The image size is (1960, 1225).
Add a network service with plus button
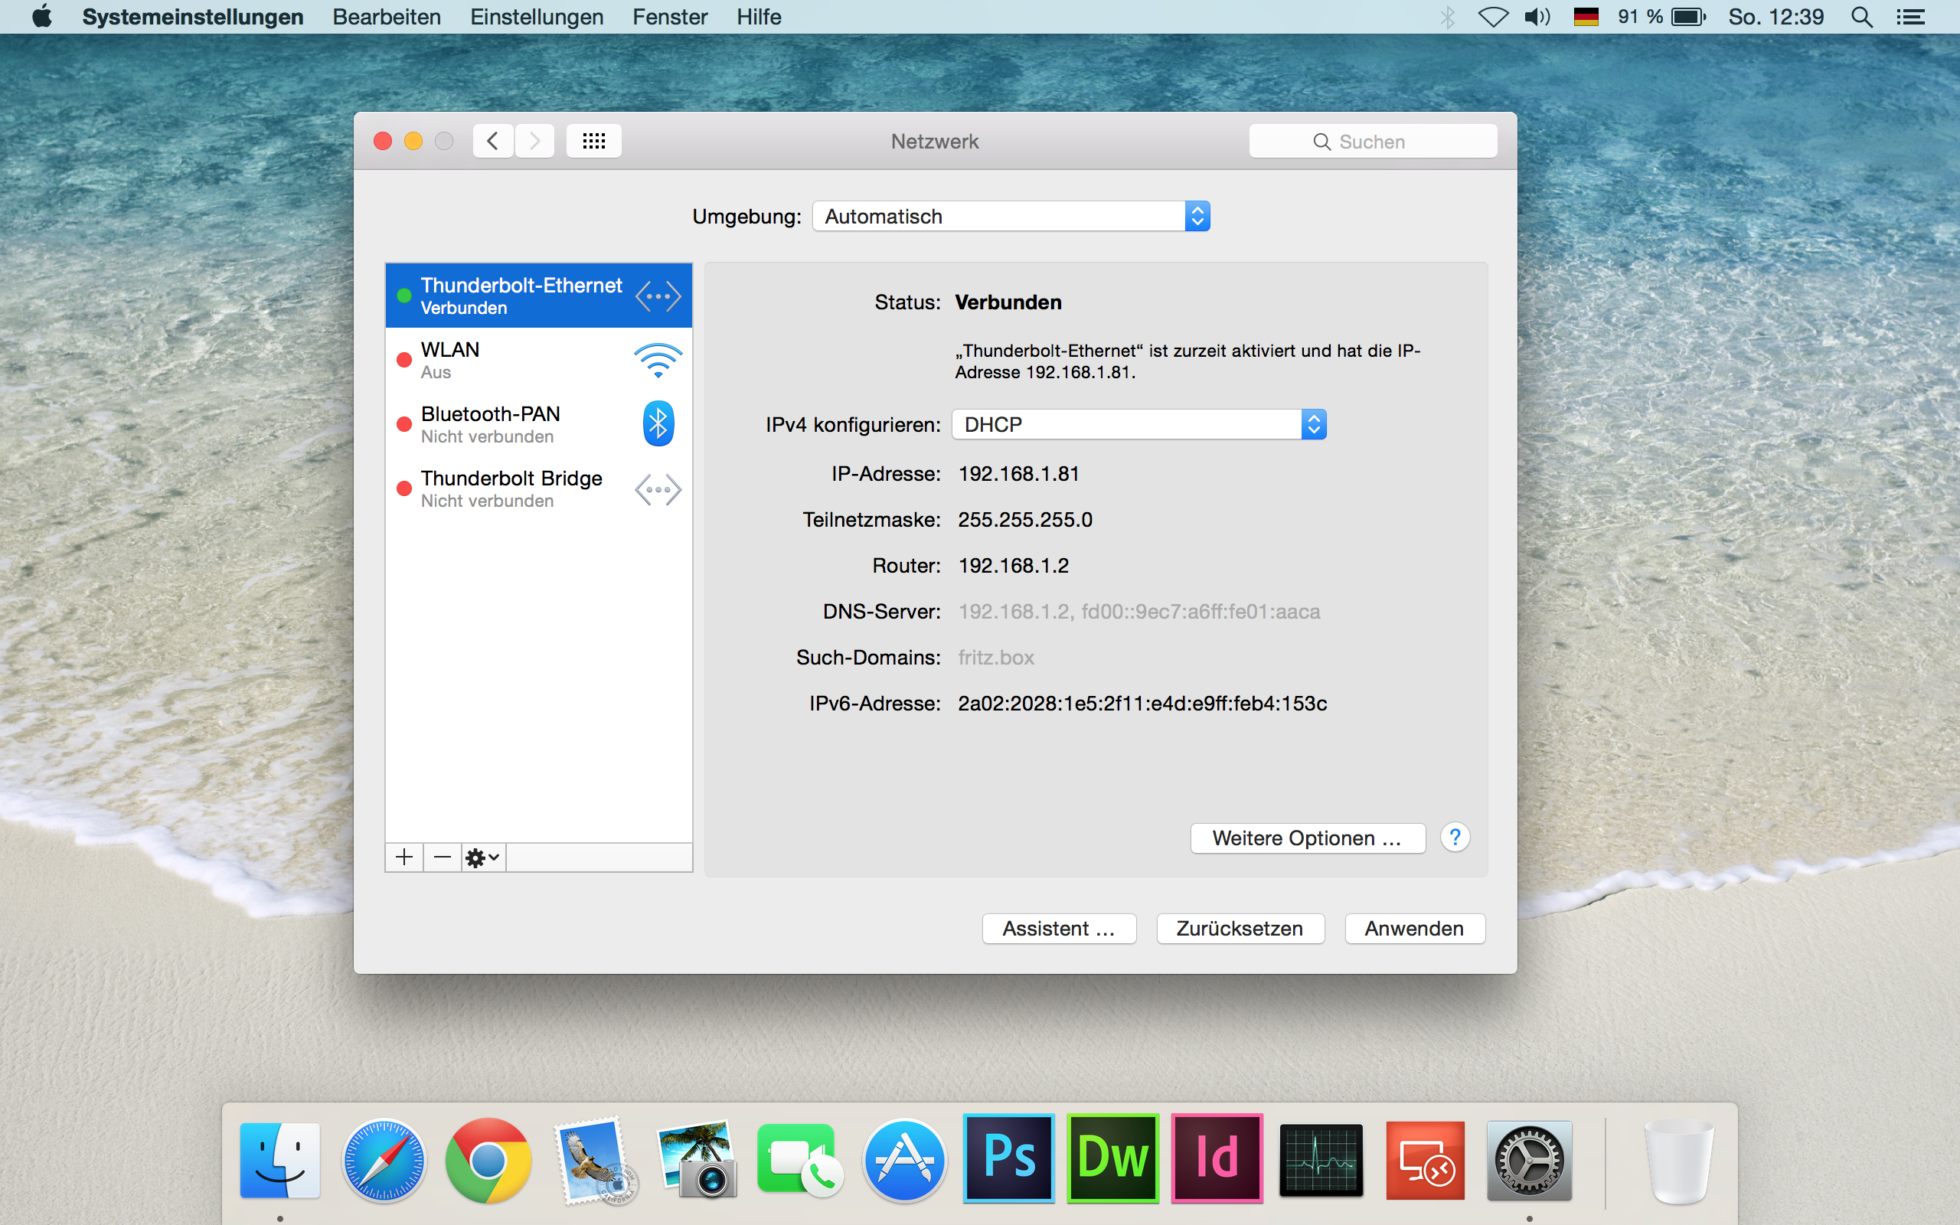pyautogui.click(x=404, y=857)
